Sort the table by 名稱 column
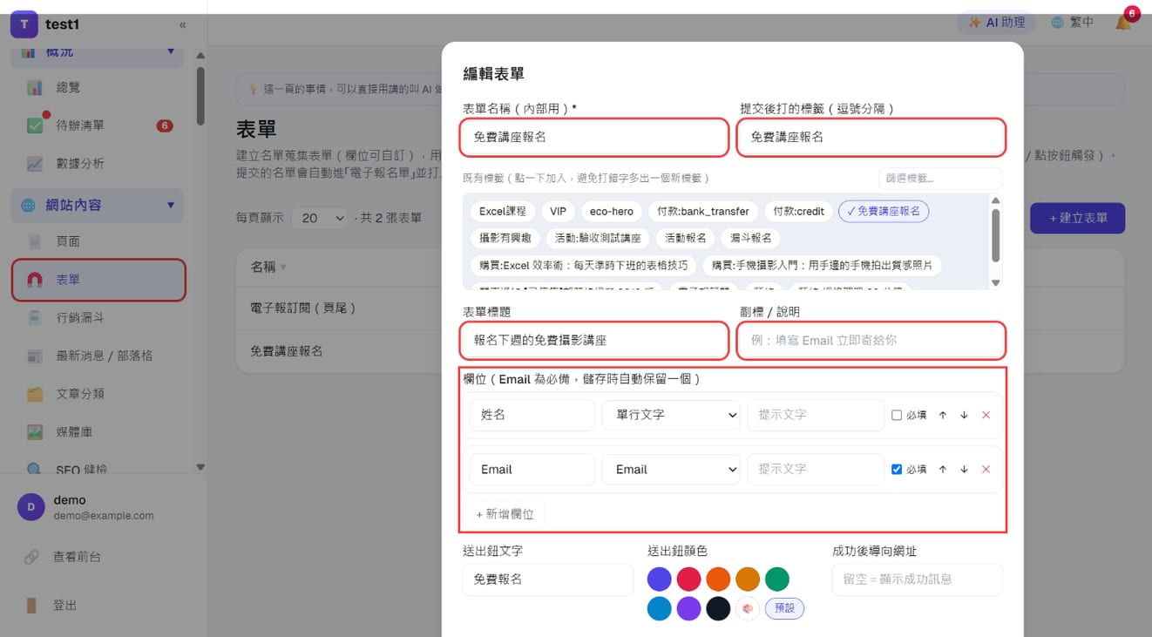The height and width of the screenshot is (637, 1152). tap(268, 268)
